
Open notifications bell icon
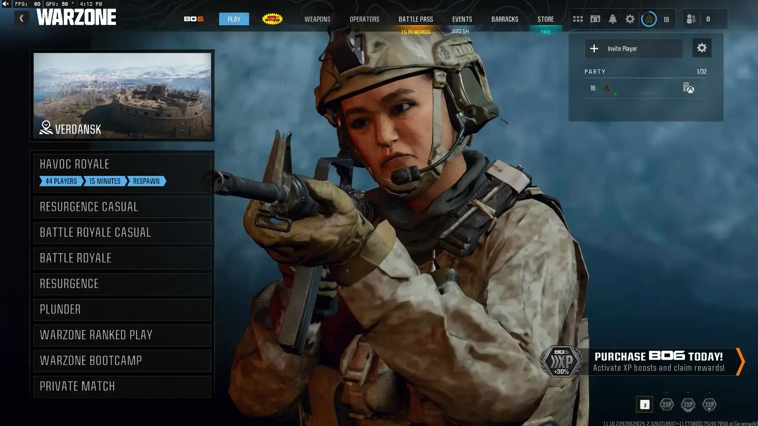[612, 19]
